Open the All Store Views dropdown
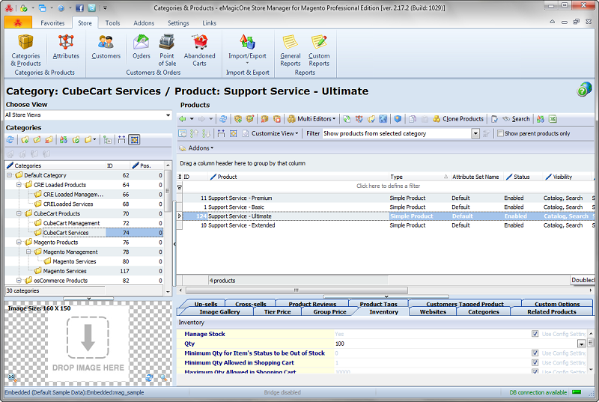Viewport: 599px width, 402px height. [168, 115]
